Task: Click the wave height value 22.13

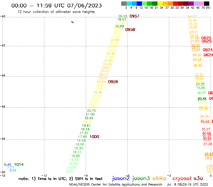Action: [x=203, y=103]
